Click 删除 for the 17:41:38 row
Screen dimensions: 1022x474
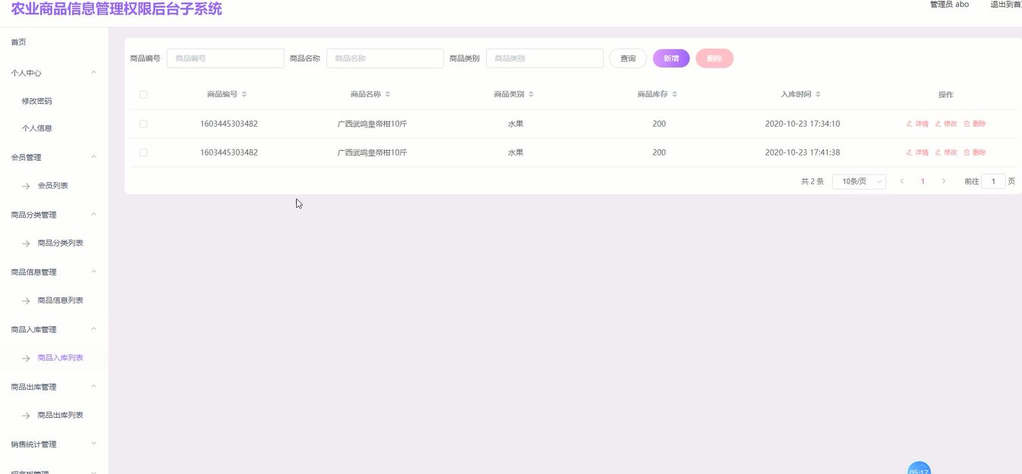tap(975, 152)
